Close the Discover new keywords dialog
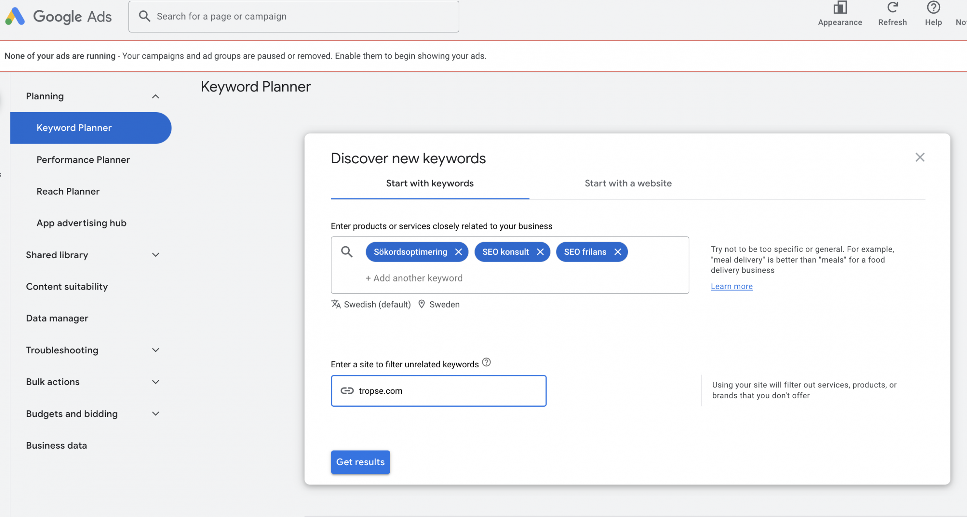The width and height of the screenshot is (967, 517). [x=920, y=157]
